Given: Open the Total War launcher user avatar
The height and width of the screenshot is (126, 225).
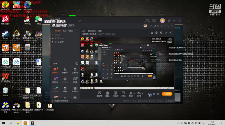Looking at the screenshot, I should [x=163, y=20].
